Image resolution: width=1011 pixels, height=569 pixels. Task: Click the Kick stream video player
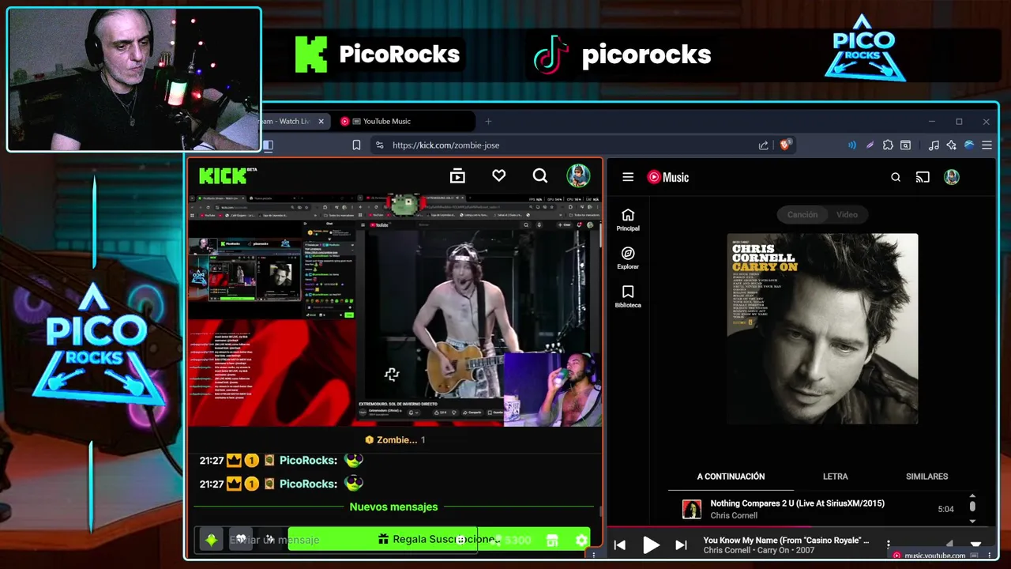394,310
